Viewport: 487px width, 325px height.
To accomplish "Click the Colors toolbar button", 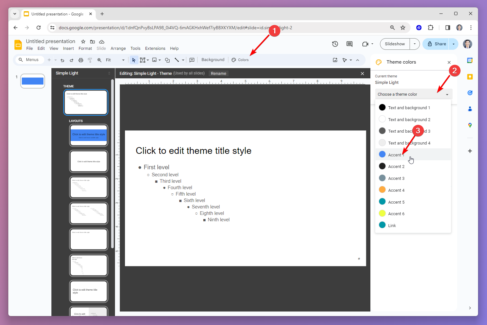I will pos(240,60).
